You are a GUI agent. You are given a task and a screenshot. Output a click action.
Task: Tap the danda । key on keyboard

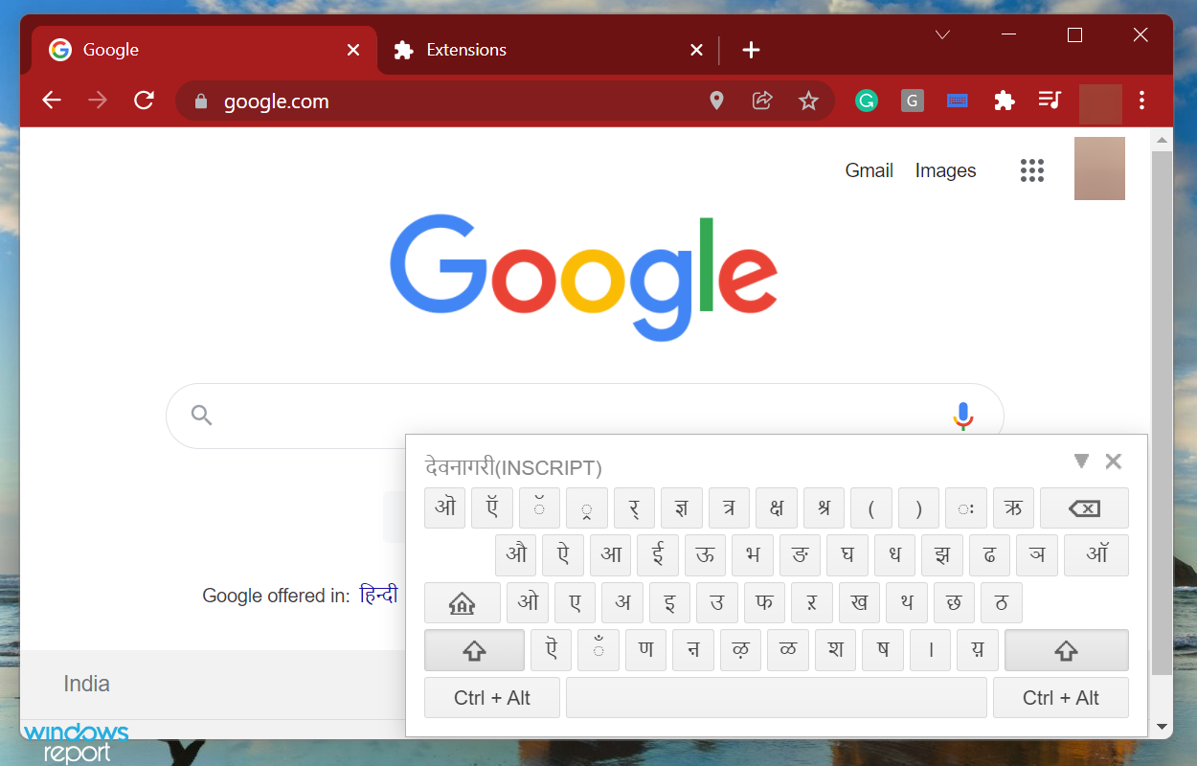click(931, 650)
